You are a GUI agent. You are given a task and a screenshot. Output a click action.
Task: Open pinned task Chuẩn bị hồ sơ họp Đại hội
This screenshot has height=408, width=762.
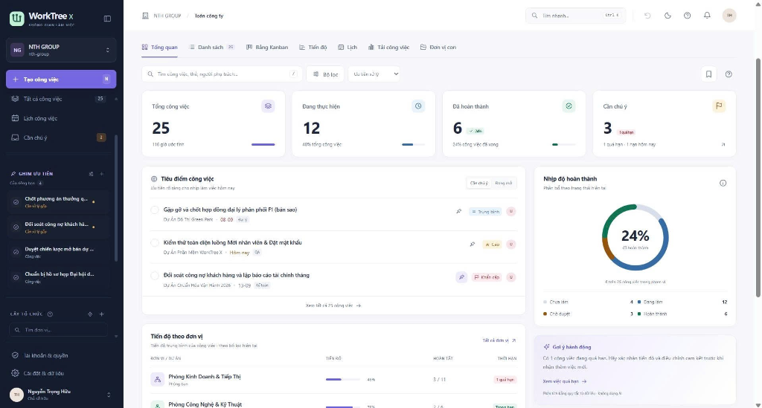coord(58,277)
